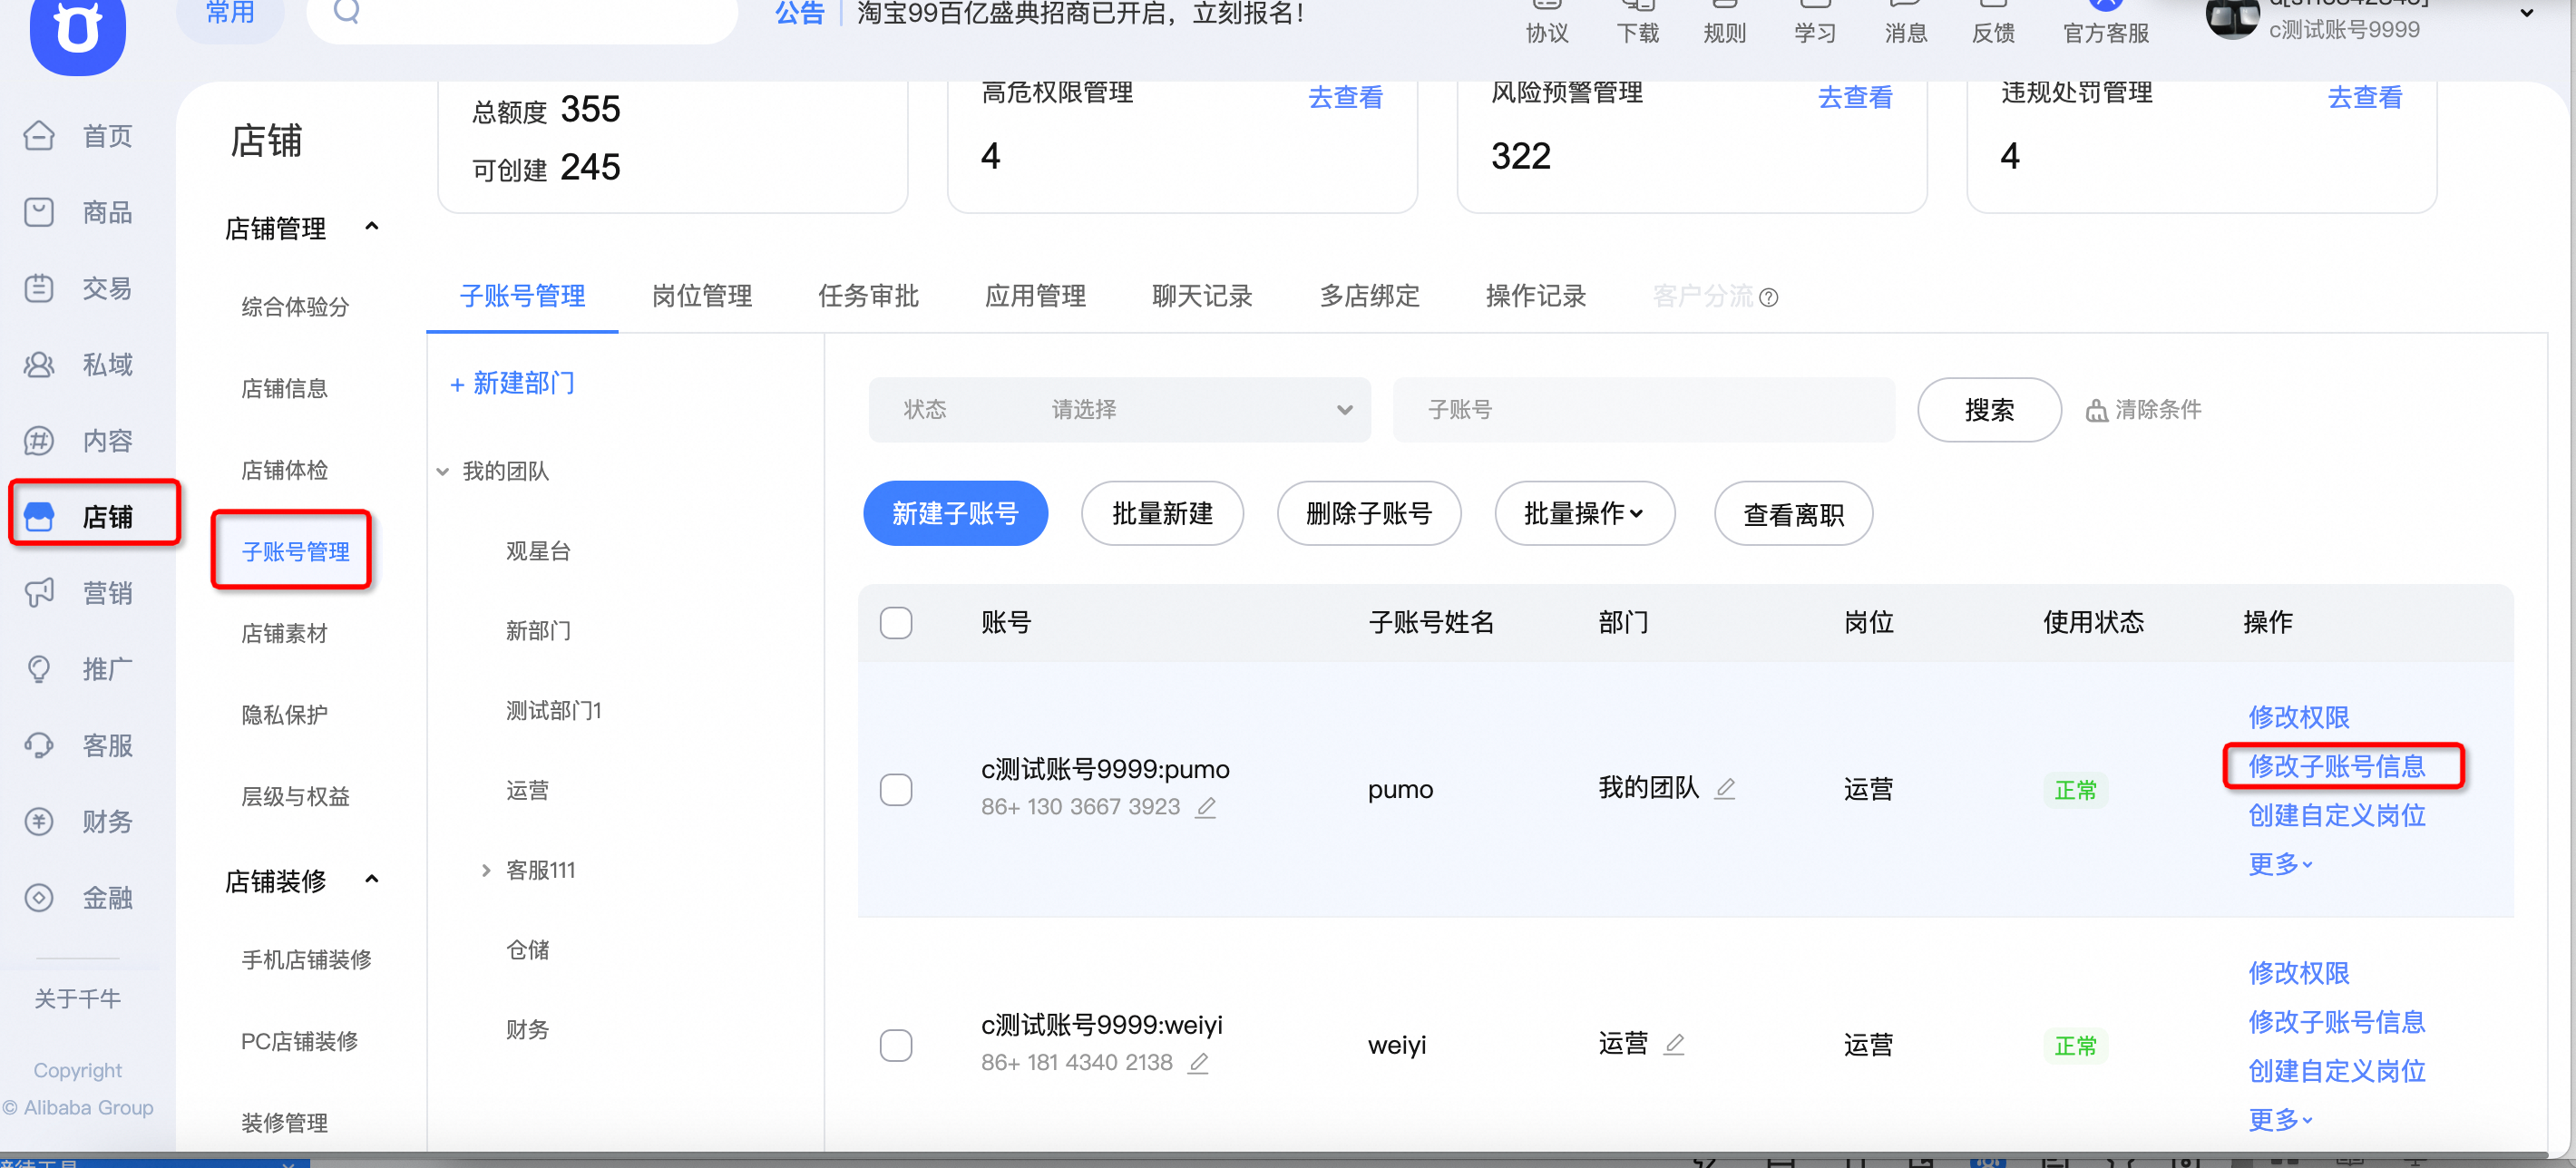
Task: Collapse 店铺管理 menu group
Action: pyautogui.click(x=372, y=227)
